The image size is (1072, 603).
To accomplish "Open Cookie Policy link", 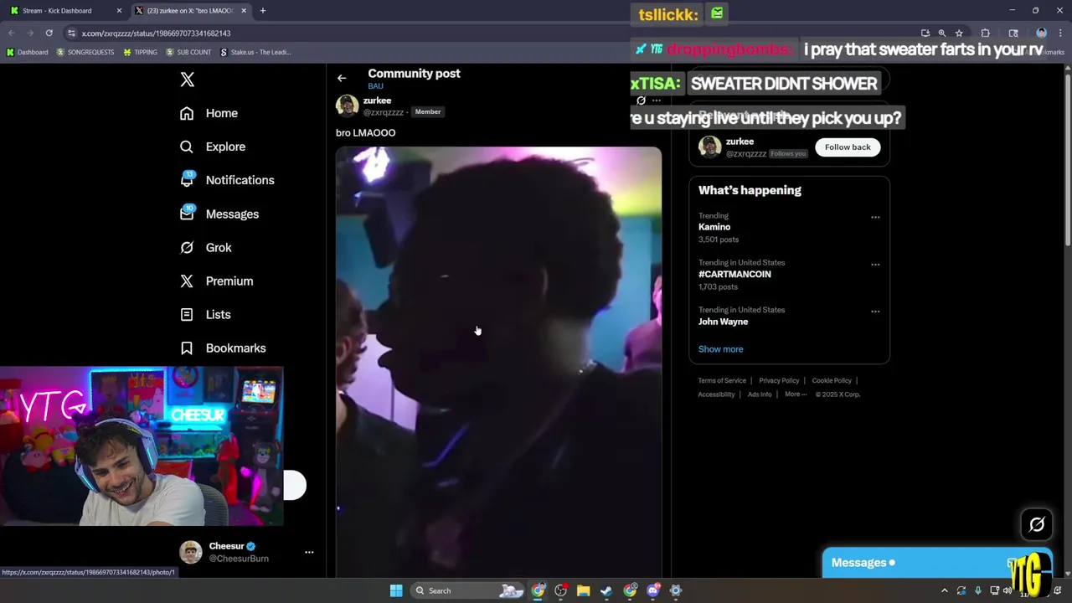I will [832, 381].
